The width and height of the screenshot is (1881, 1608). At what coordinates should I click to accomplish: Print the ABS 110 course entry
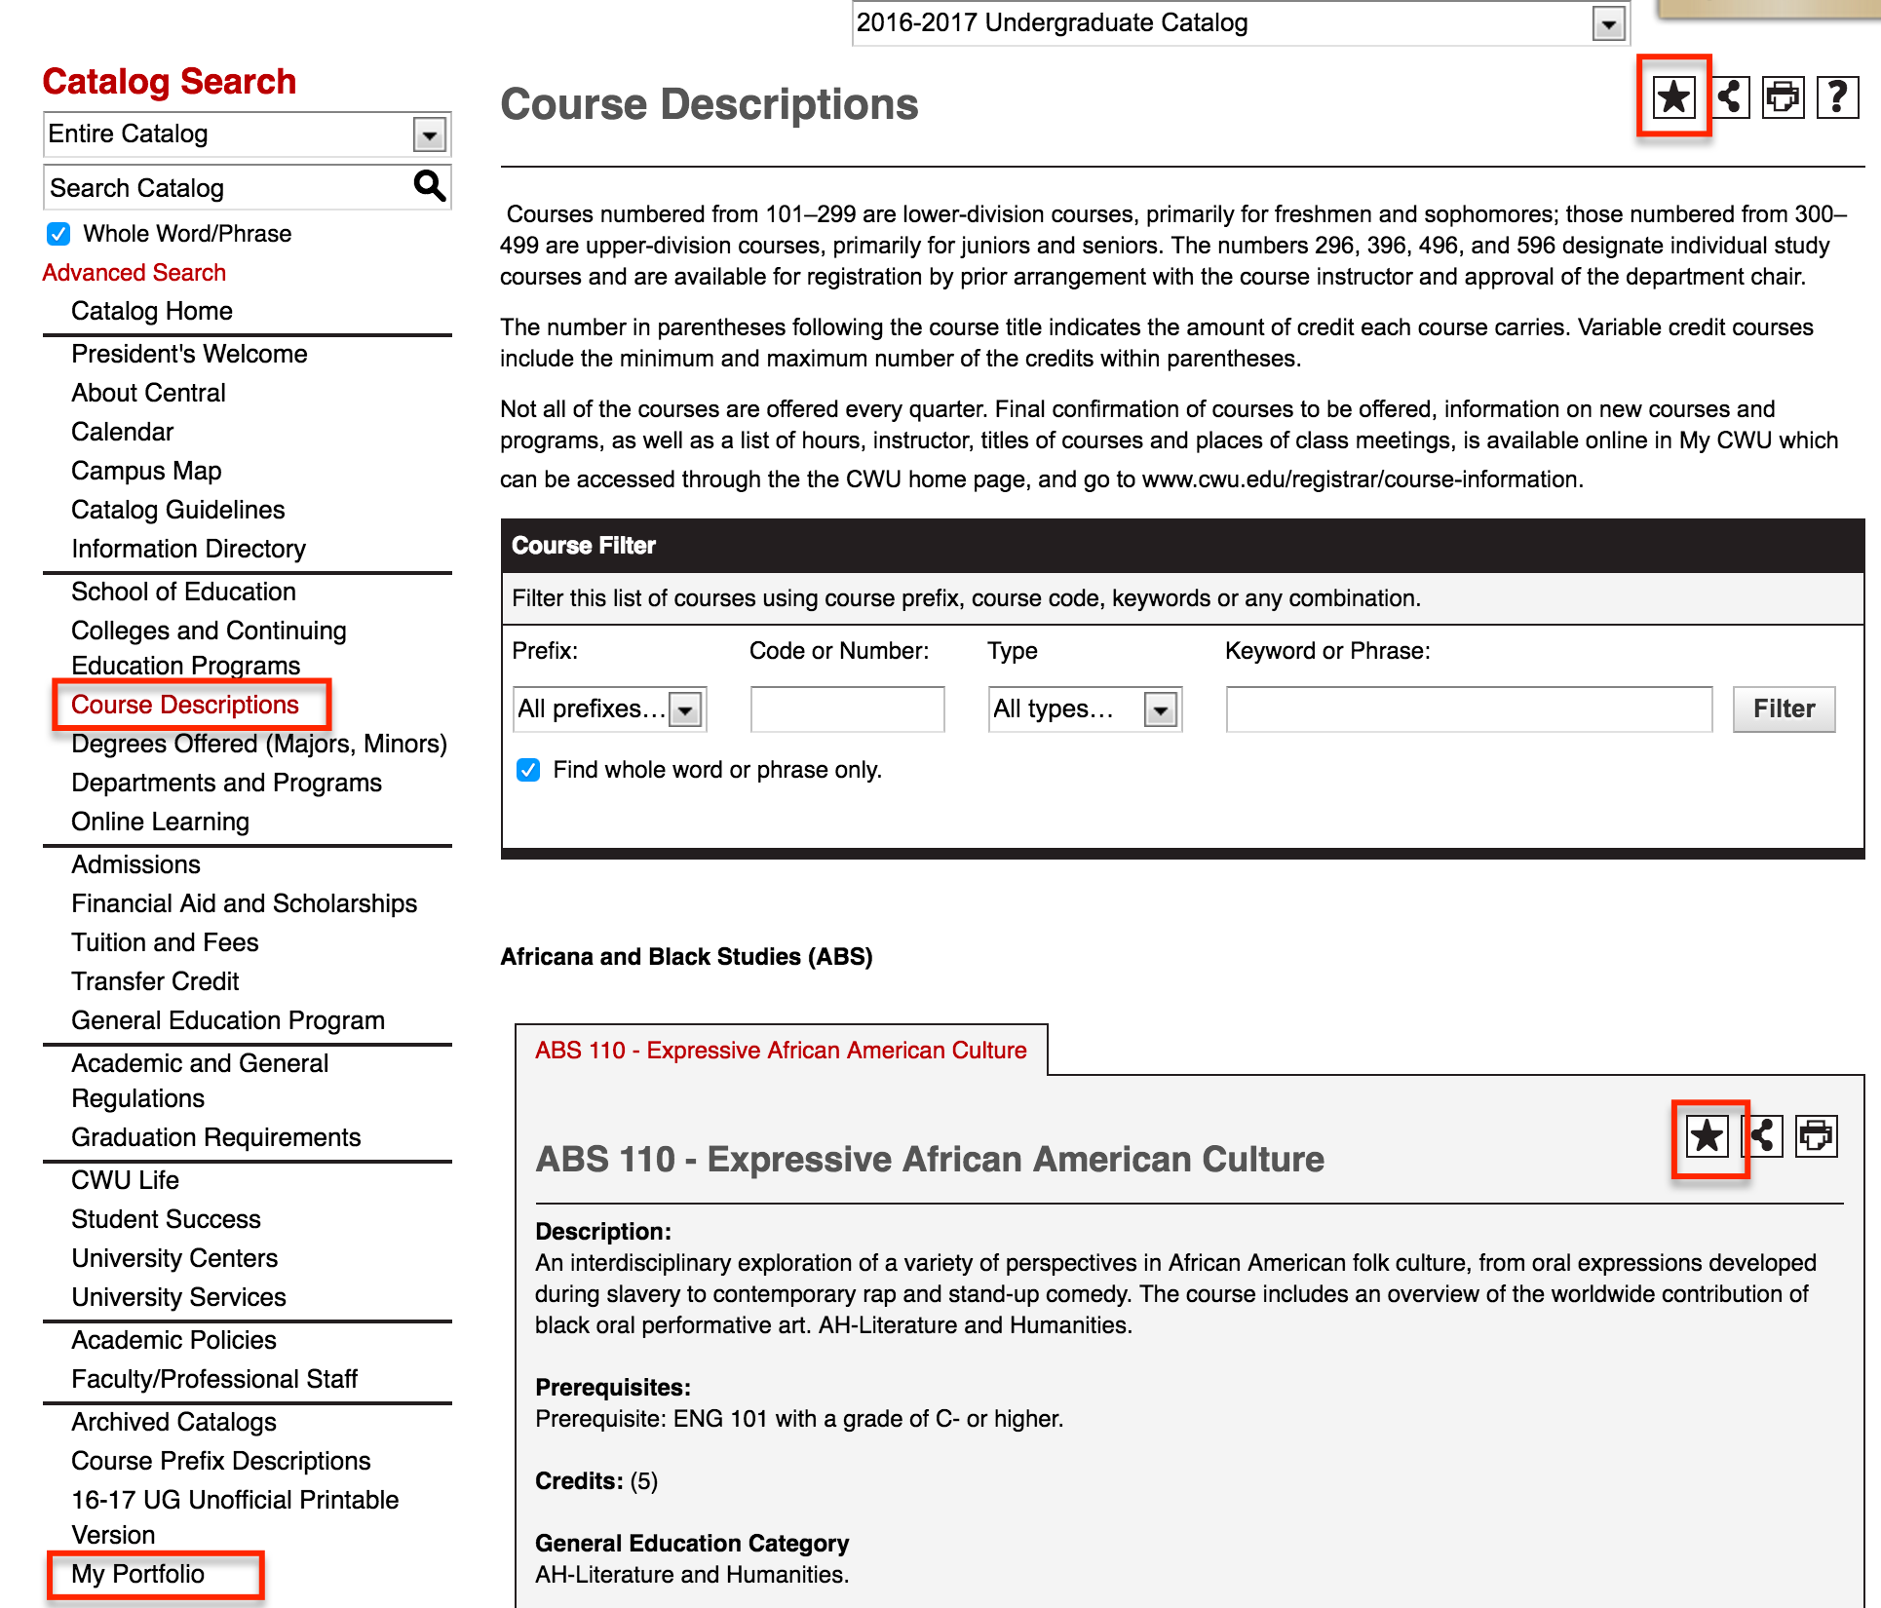pyautogui.click(x=1816, y=1135)
